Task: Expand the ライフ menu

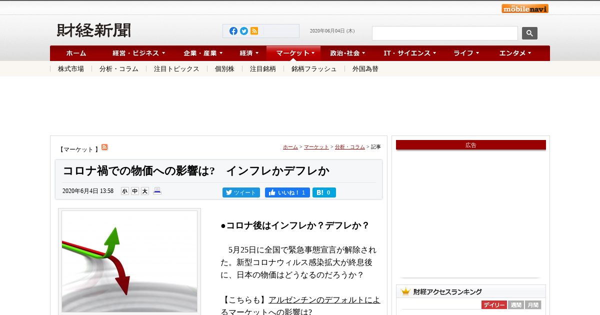Action: click(466, 53)
